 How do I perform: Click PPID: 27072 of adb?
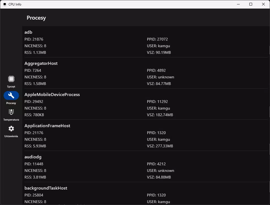157,39
